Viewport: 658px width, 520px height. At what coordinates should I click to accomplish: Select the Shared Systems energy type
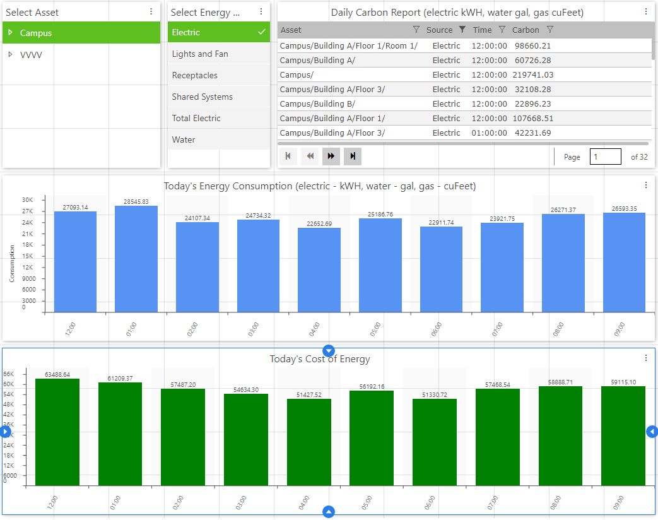coord(219,97)
